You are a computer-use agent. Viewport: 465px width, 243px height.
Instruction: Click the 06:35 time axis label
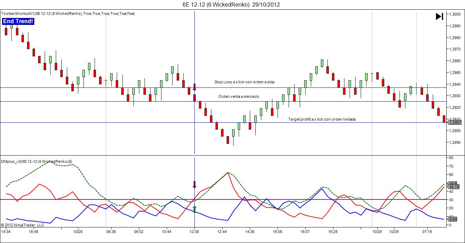pyautogui.click(x=111, y=232)
